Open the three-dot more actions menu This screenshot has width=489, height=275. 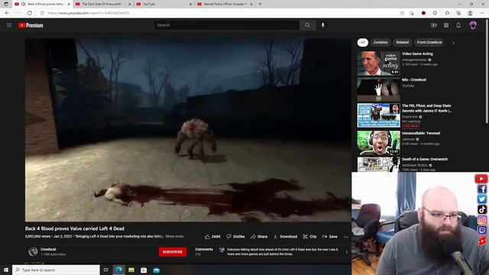click(346, 237)
